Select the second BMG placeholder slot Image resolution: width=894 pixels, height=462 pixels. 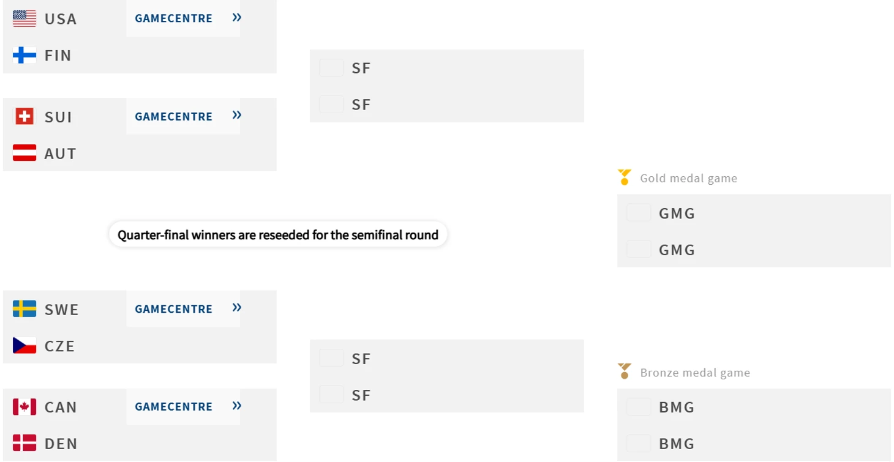pyautogui.click(x=754, y=444)
